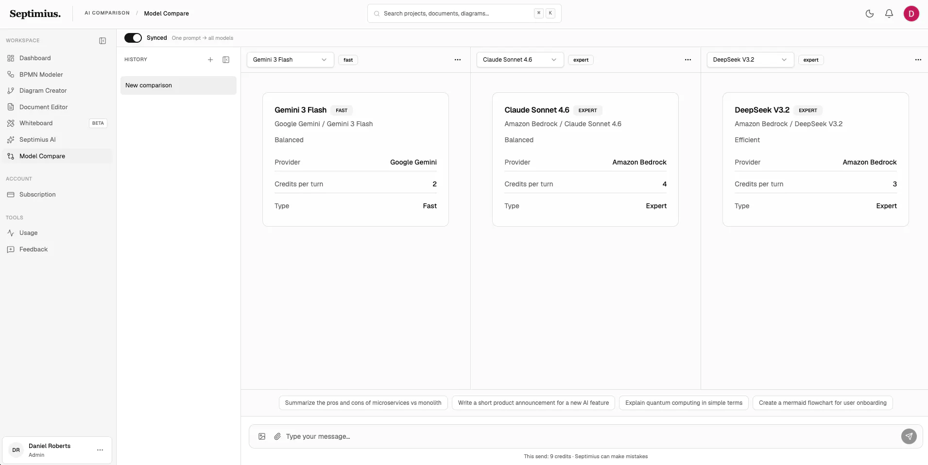
Task: Select quantum computing prompt suggestion
Action: (684, 403)
